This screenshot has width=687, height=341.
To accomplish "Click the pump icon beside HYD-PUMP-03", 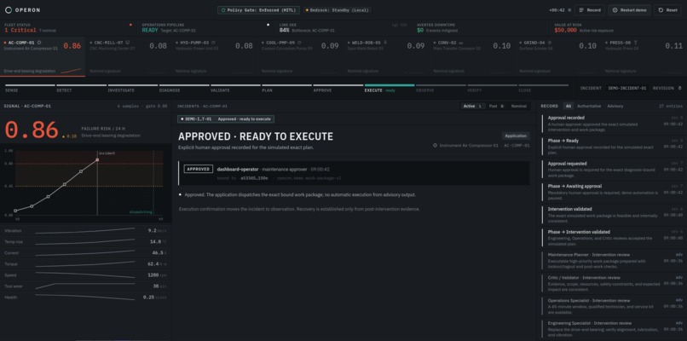I will [213, 43].
